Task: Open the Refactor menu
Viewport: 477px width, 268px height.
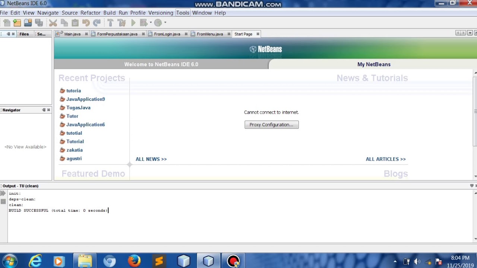Action: click(91, 13)
